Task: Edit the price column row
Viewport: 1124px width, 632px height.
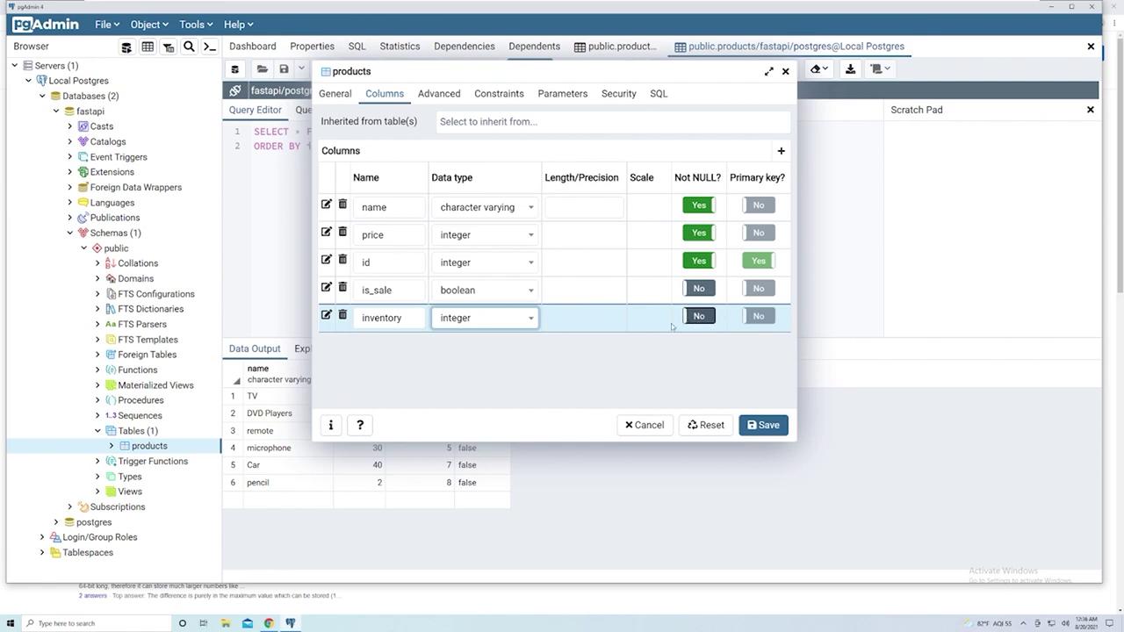Action: tap(326, 232)
